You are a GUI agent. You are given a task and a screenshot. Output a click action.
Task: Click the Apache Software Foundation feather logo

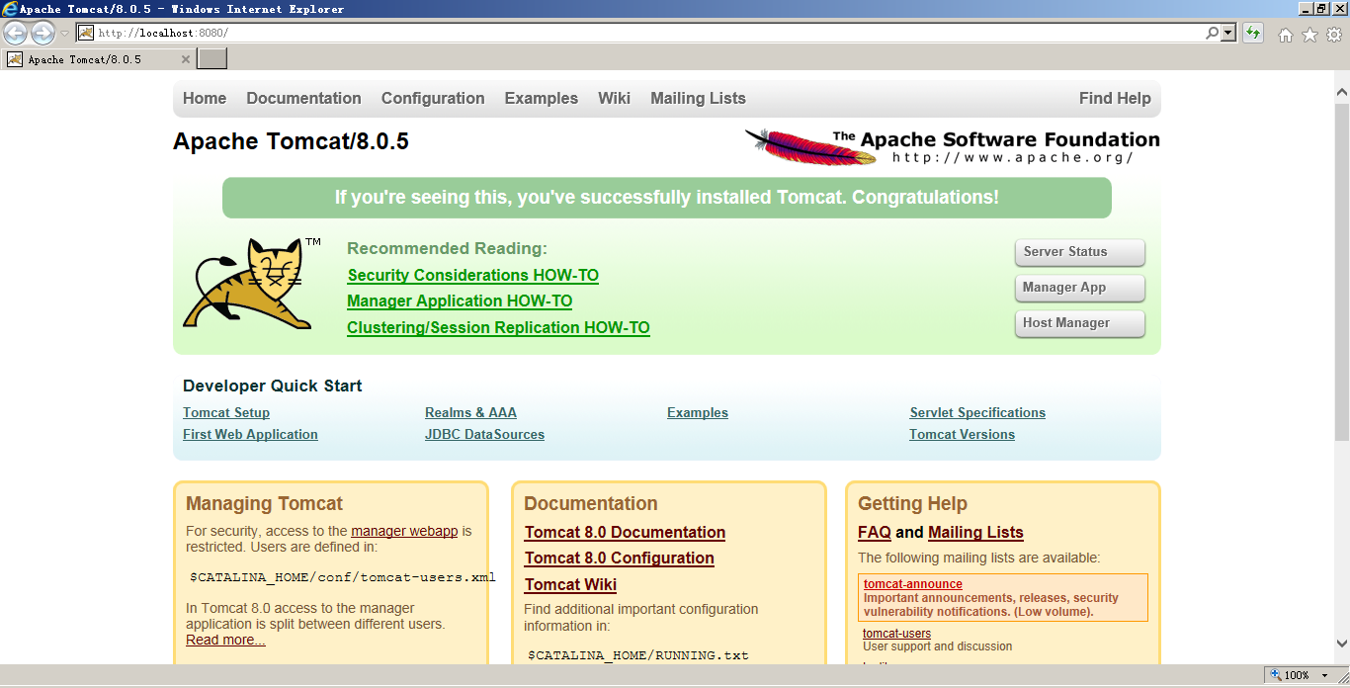(952, 146)
